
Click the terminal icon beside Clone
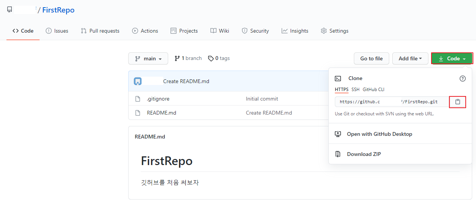coord(338,79)
